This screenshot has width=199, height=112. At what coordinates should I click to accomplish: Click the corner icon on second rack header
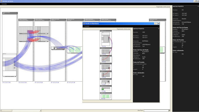[33, 19]
